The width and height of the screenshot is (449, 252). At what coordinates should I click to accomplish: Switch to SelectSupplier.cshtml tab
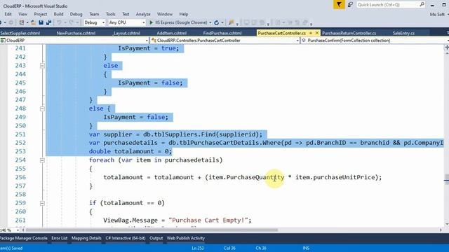[20, 33]
